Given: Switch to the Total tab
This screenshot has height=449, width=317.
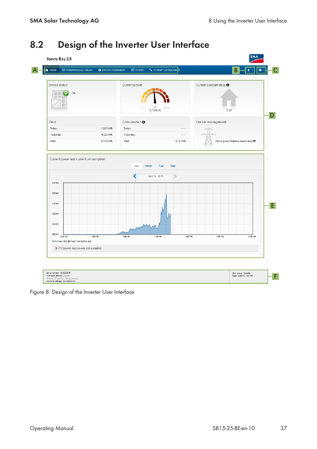Looking at the screenshot, I should (x=173, y=166).
